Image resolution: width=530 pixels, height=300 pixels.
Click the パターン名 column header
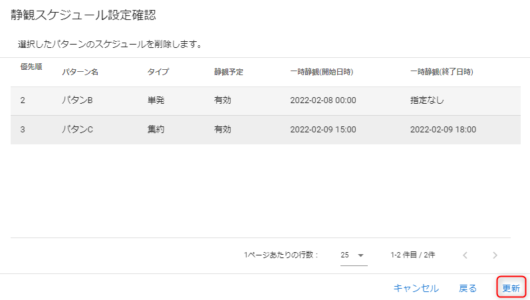coord(80,72)
